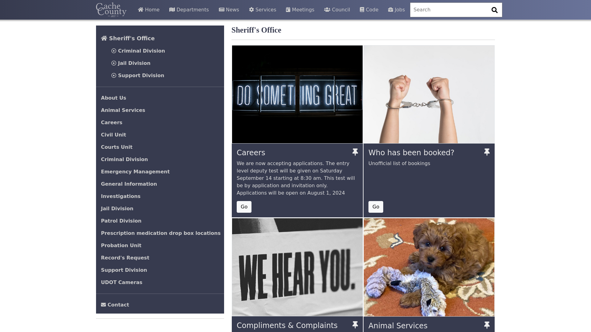Open the Patrol Division link

[x=121, y=221]
